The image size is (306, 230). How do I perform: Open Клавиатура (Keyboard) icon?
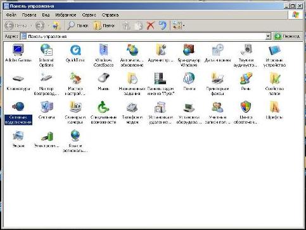click(x=18, y=79)
